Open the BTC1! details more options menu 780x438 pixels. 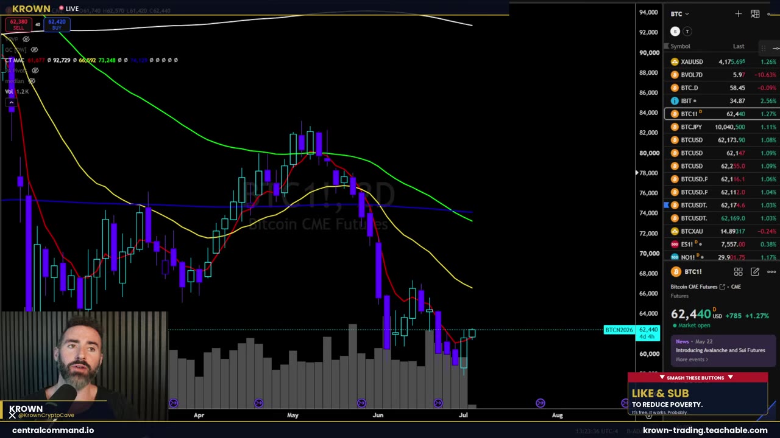point(771,272)
